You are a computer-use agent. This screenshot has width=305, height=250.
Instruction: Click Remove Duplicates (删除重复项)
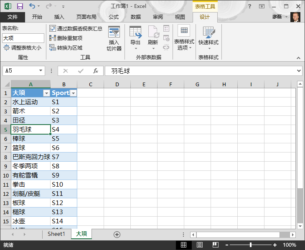66,38
